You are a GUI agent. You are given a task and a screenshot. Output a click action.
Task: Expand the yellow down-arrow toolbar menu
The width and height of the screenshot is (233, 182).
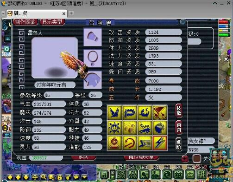click(84, 177)
